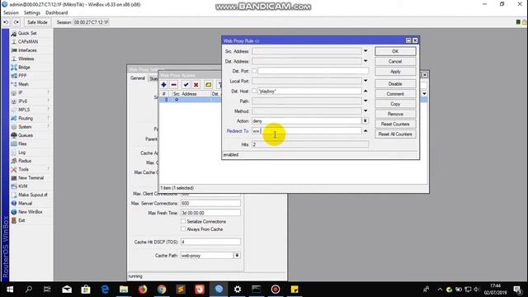Click the Redo arrow in WinBox toolbar
This screenshot has height=297, width=528.
pos(16,22)
